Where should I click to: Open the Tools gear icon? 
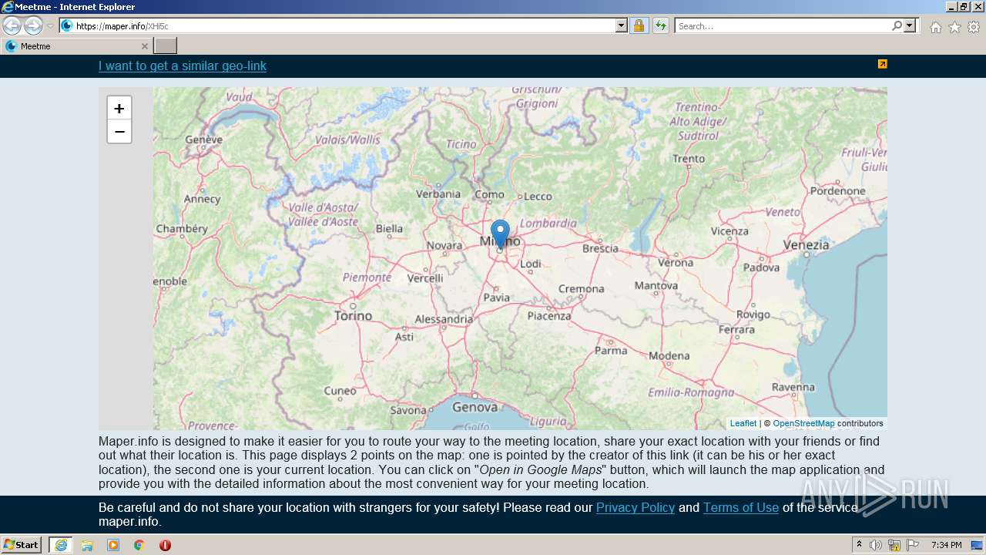[974, 27]
